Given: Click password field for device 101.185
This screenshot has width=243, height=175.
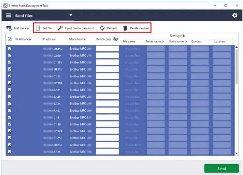Looking at the screenshot, I should coord(107,62).
